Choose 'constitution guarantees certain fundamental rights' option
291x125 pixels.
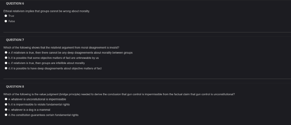tap(6, 115)
